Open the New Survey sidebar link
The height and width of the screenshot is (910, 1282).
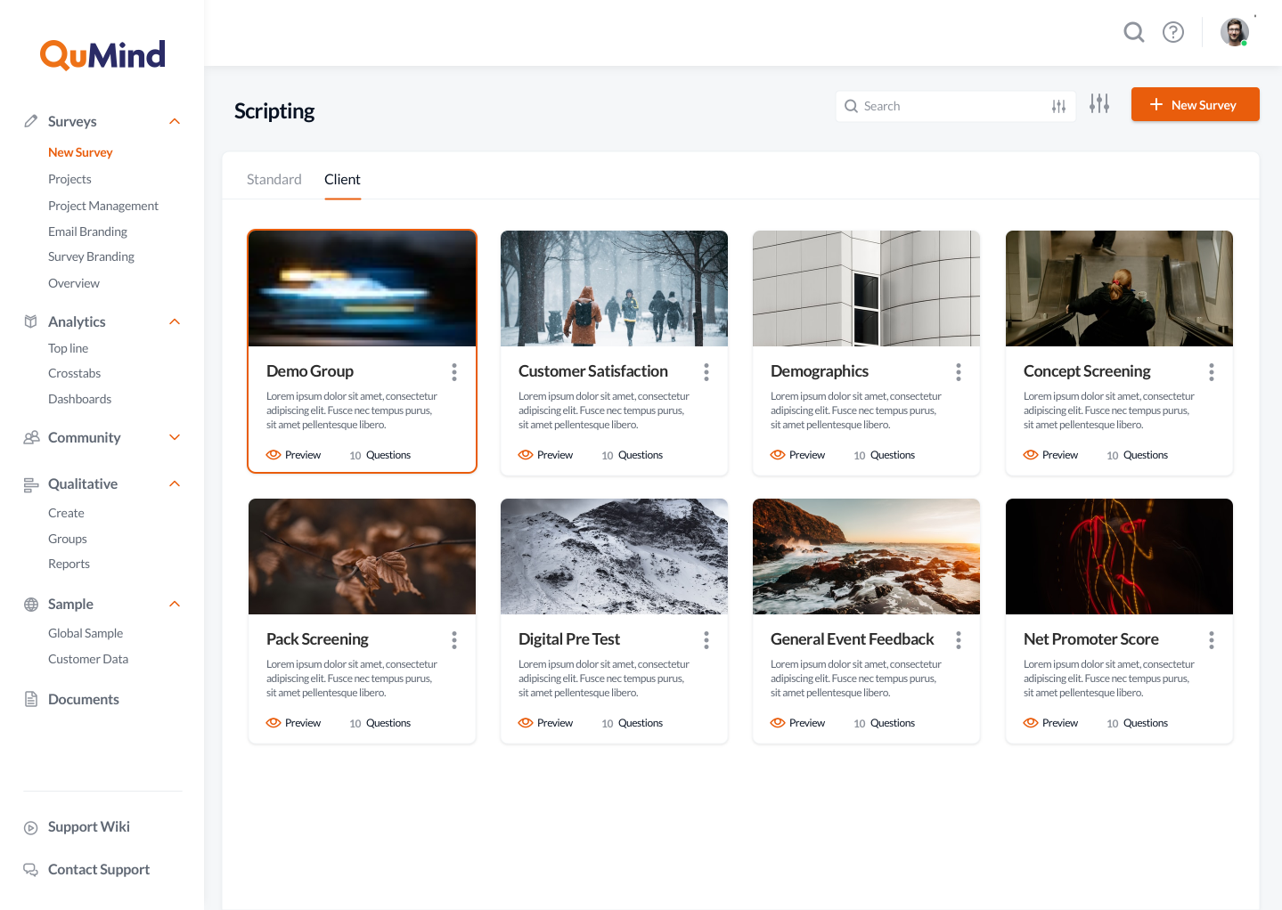pyautogui.click(x=80, y=152)
